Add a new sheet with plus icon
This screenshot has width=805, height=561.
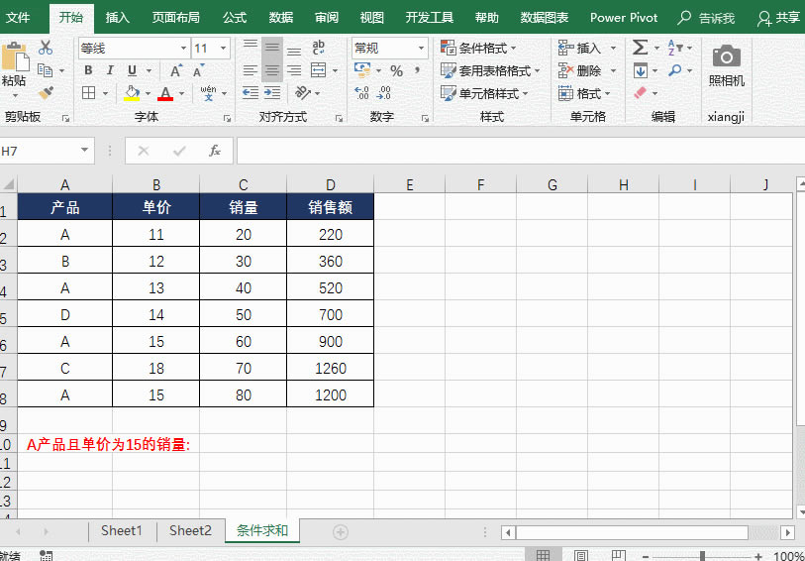340,532
